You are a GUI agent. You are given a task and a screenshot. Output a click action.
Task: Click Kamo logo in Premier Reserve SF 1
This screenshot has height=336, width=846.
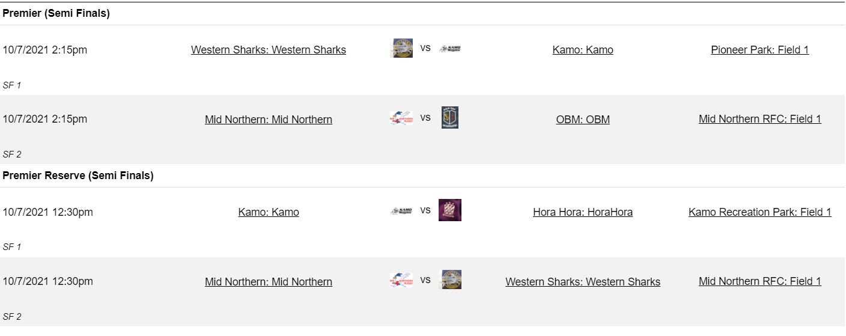coord(401,211)
